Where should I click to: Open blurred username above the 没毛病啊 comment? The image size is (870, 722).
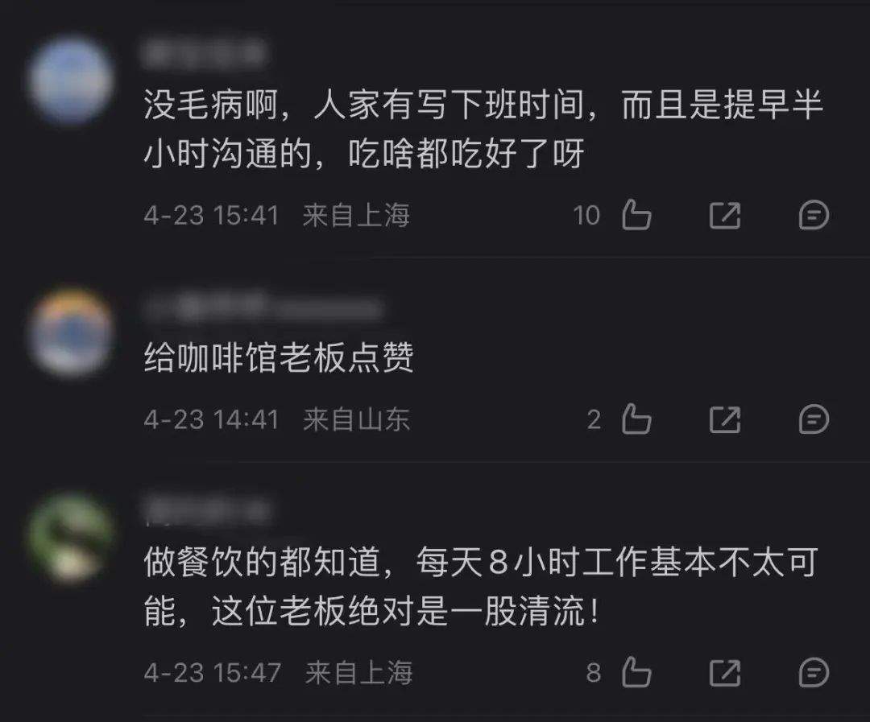(204, 53)
